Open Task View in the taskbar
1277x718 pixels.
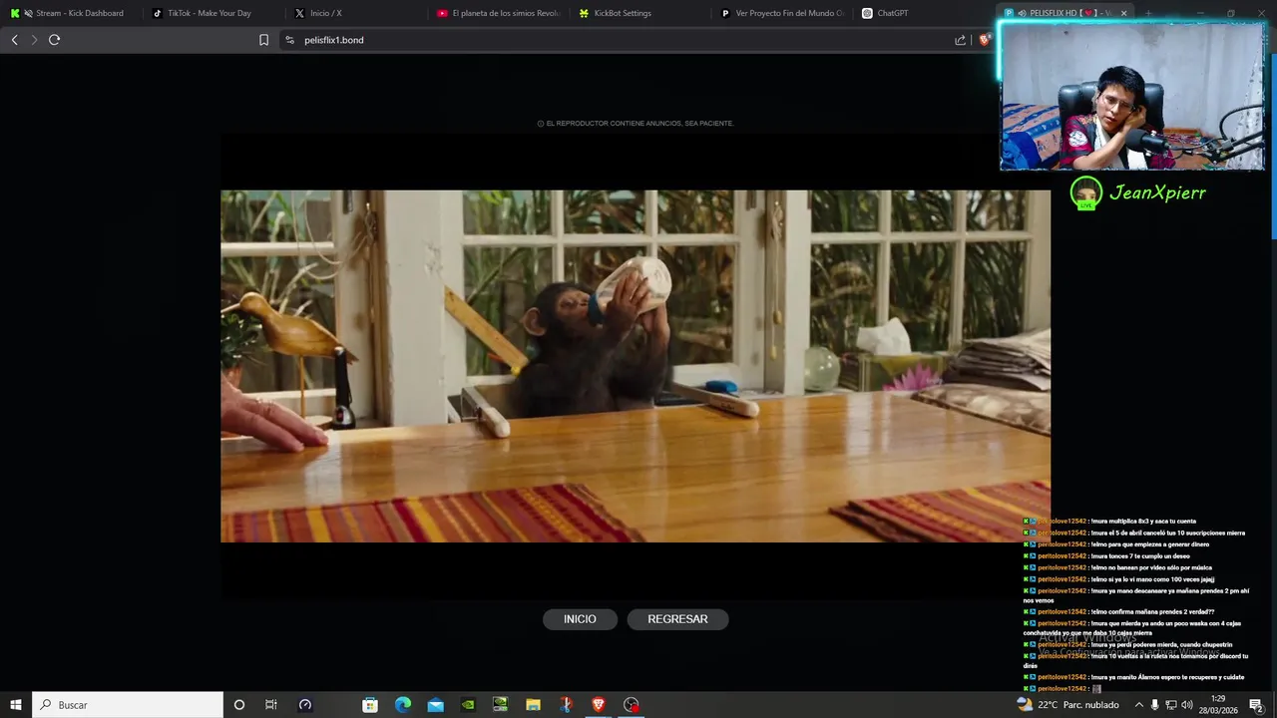[x=271, y=705]
